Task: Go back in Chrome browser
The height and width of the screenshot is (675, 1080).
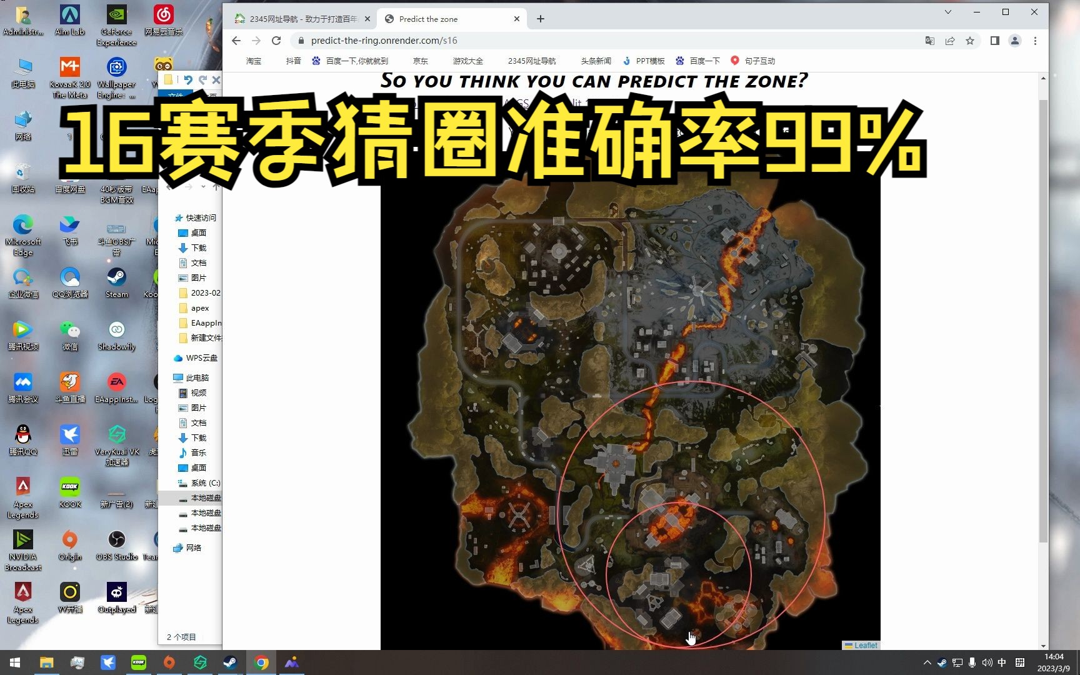Action: click(x=236, y=41)
